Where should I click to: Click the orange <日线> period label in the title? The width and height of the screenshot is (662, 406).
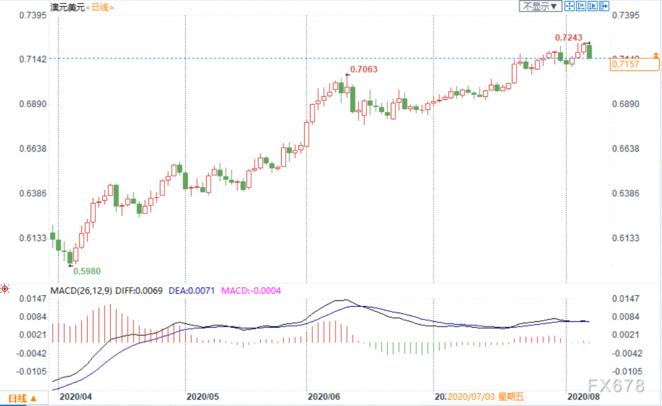(100, 8)
